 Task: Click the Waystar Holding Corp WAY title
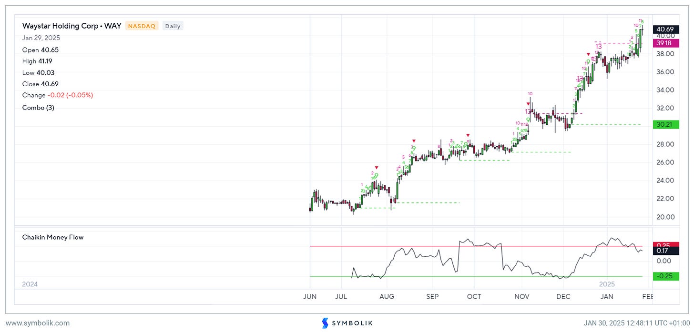(72, 26)
